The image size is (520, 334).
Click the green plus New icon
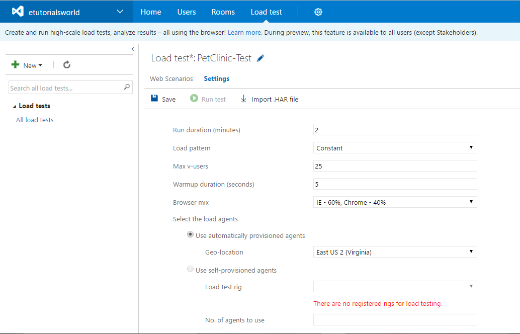15,65
